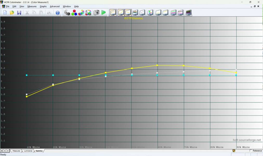Click the tab scroll right arrow
The width and height of the screenshot is (263, 156).
8,151
